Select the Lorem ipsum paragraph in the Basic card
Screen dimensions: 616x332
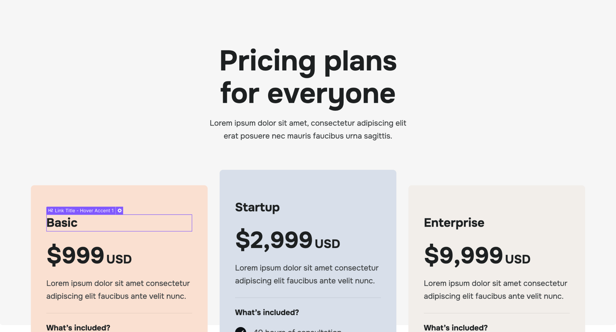click(118, 290)
